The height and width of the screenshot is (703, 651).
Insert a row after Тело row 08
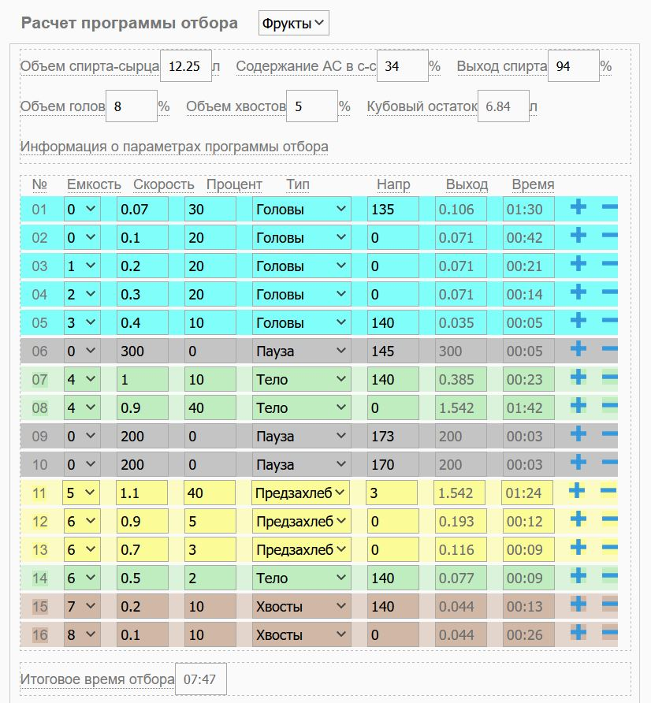pyautogui.click(x=578, y=406)
